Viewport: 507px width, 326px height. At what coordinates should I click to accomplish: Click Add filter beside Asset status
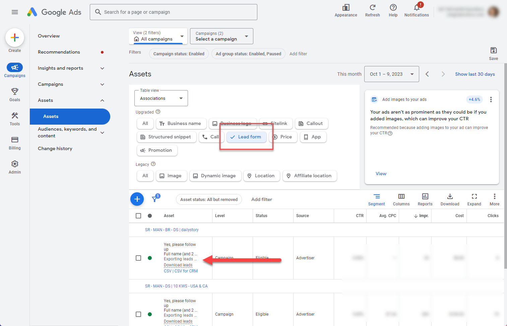(x=261, y=199)
